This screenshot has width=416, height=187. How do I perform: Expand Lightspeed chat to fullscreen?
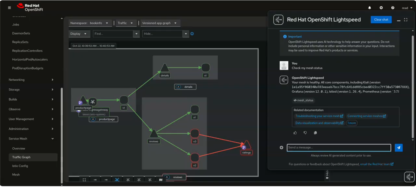pos(406,20)
